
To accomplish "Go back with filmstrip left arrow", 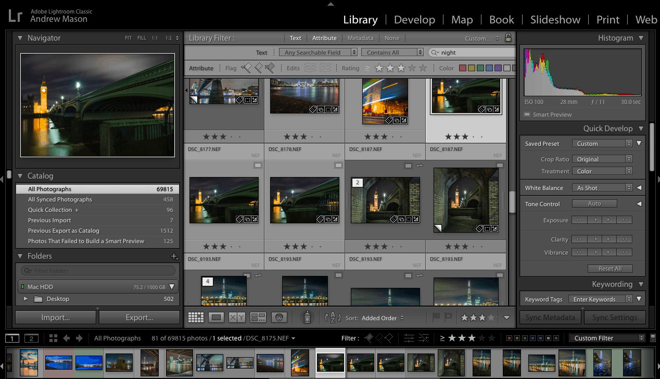I will [67, 338].
